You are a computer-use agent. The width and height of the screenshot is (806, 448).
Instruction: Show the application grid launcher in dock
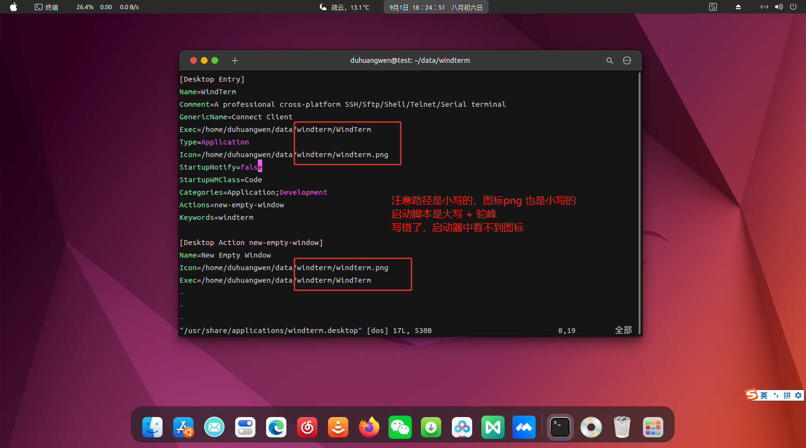click(653, 427)
